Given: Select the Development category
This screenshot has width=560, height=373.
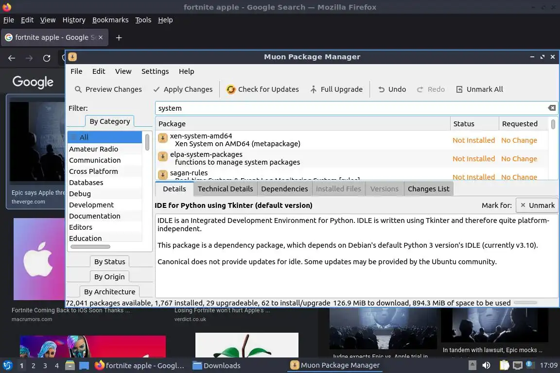Looking at the screenshot, I should click(105, 205).
